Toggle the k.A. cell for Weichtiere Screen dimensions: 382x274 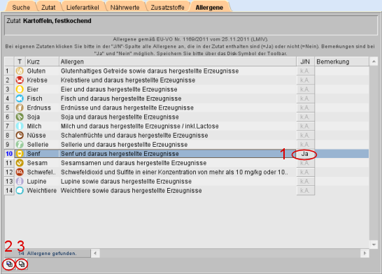[x=305, y=191]
